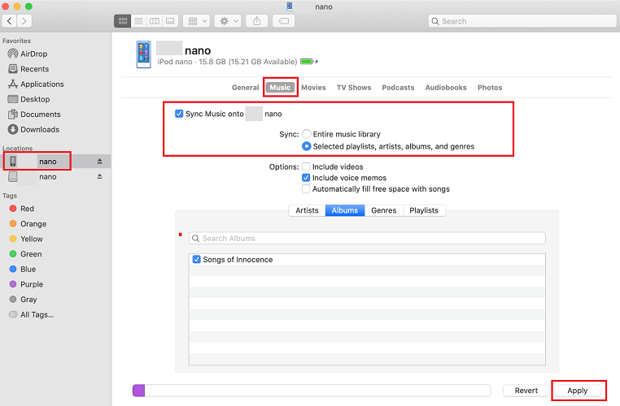
Task: Open the gear action menu
Action: 228,21
